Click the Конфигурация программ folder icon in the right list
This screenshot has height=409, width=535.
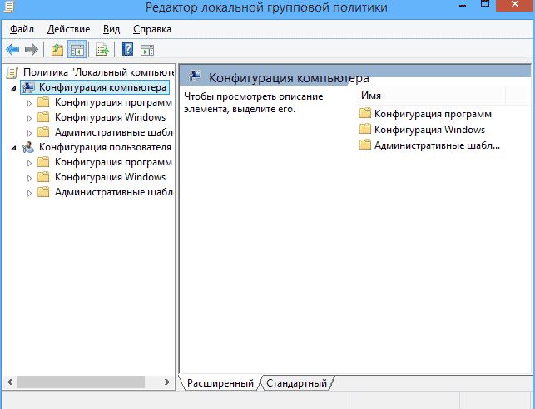[x=365, y=113]
